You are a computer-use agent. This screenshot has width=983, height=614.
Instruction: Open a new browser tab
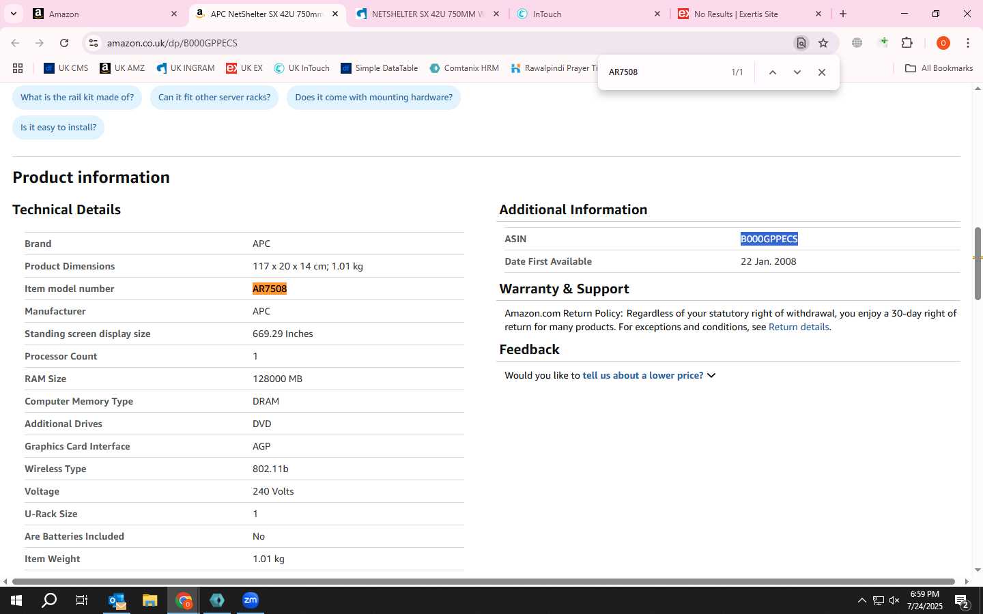[x=843, y=14]
